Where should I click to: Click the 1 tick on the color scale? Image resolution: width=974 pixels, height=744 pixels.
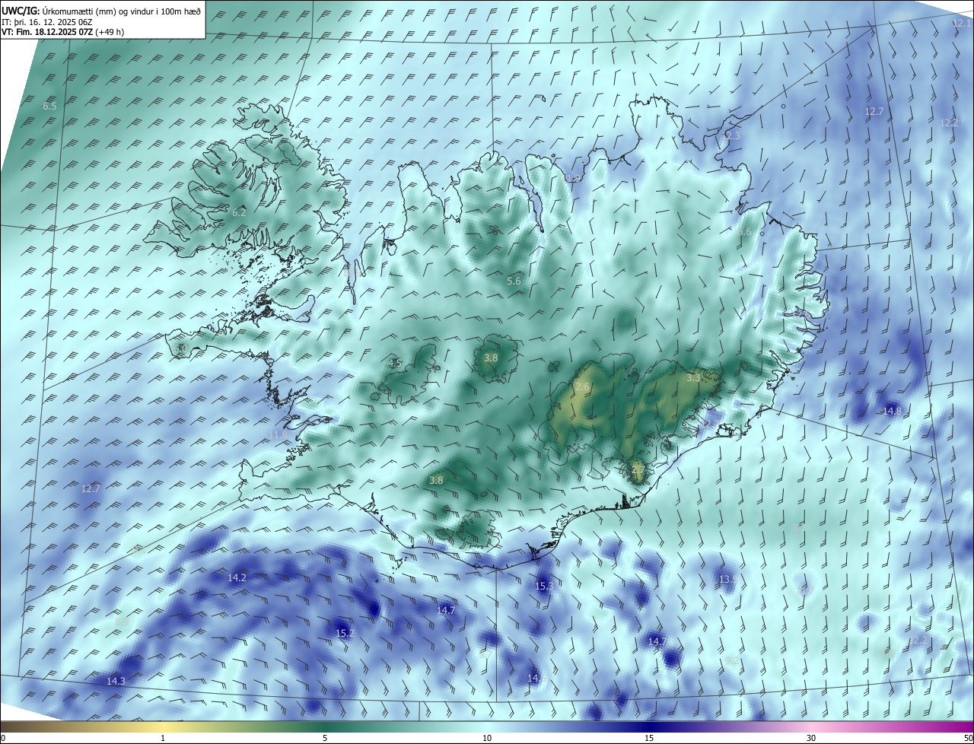click(163, 738)
